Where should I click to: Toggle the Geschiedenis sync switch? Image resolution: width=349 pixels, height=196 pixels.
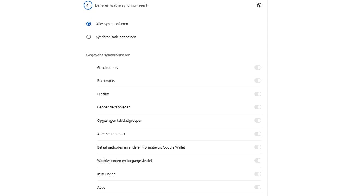258,67
